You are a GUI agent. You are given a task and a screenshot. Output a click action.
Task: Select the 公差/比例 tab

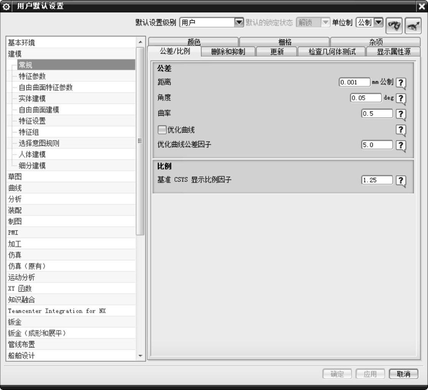click(174, 51)
